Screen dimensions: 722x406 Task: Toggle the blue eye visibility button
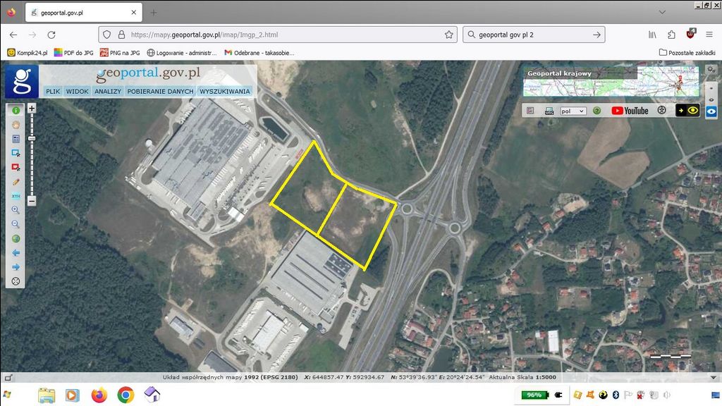(712, 111)
